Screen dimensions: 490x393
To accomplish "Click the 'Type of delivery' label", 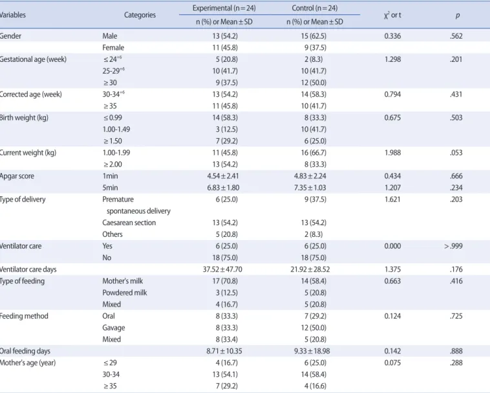I will tap(23, 199).
